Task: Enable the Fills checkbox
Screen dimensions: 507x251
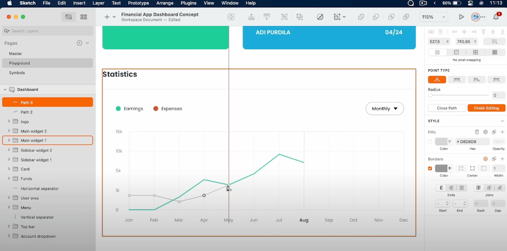Action: coord(429,141)
